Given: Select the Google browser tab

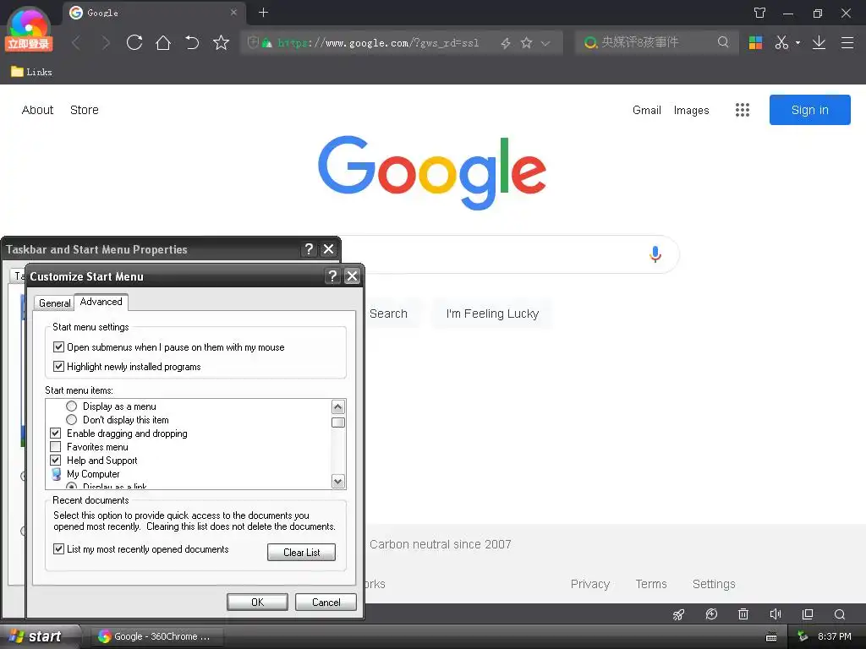Looking at the screenshot, I should (154, 12).
